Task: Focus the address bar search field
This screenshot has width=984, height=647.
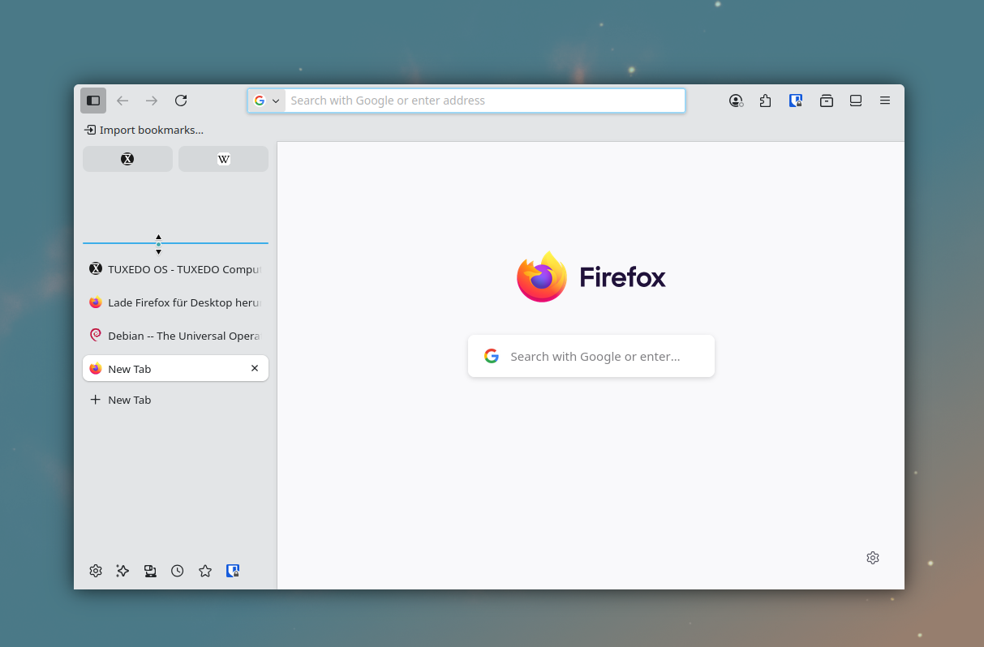Action: pos(485,101)
